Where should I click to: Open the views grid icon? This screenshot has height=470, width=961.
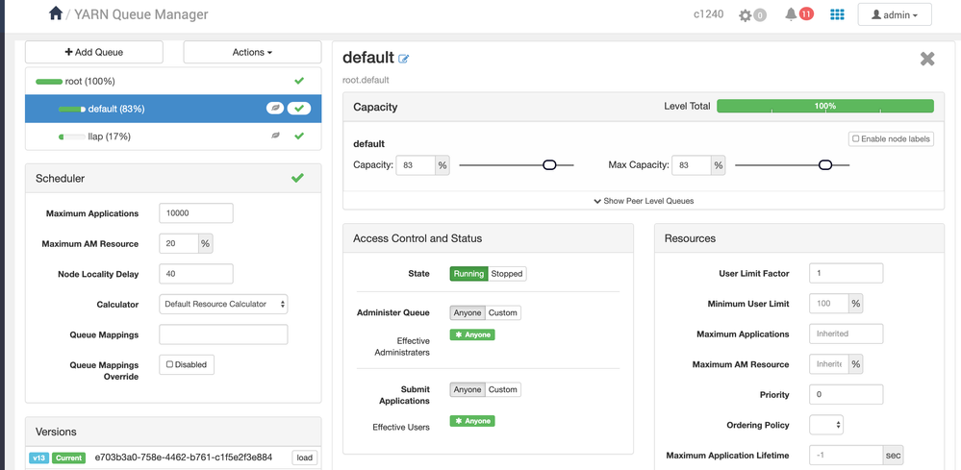[x=837, y=14]
